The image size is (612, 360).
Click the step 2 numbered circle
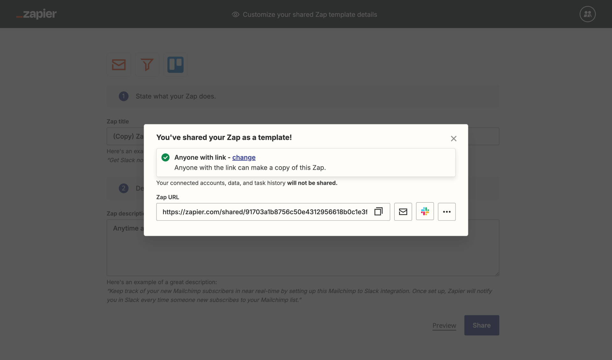[123, 188]
